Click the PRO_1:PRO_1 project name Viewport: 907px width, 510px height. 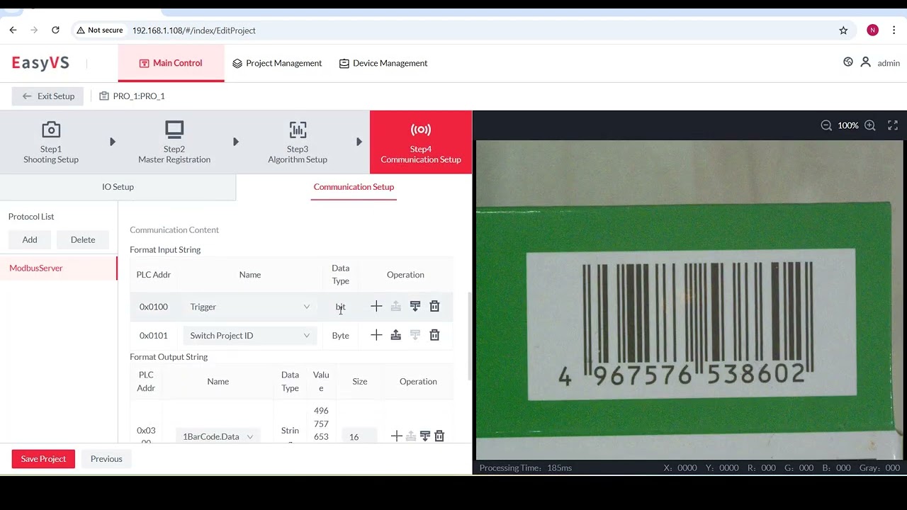click(x=139, y=96)
